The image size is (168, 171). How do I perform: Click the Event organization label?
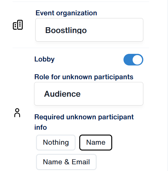(x=66, y=13)
